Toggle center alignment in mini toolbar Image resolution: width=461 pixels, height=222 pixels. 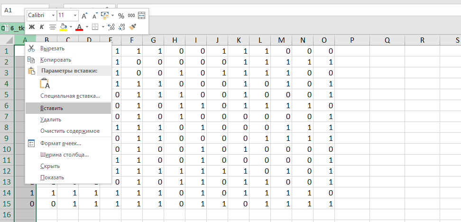coord(52,27)
